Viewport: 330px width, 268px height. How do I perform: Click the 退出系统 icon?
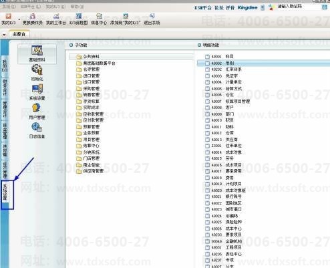152,19
